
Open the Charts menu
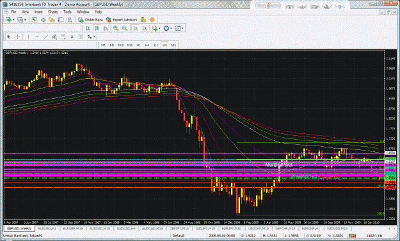pyautogui.click(x=53, y=12)
